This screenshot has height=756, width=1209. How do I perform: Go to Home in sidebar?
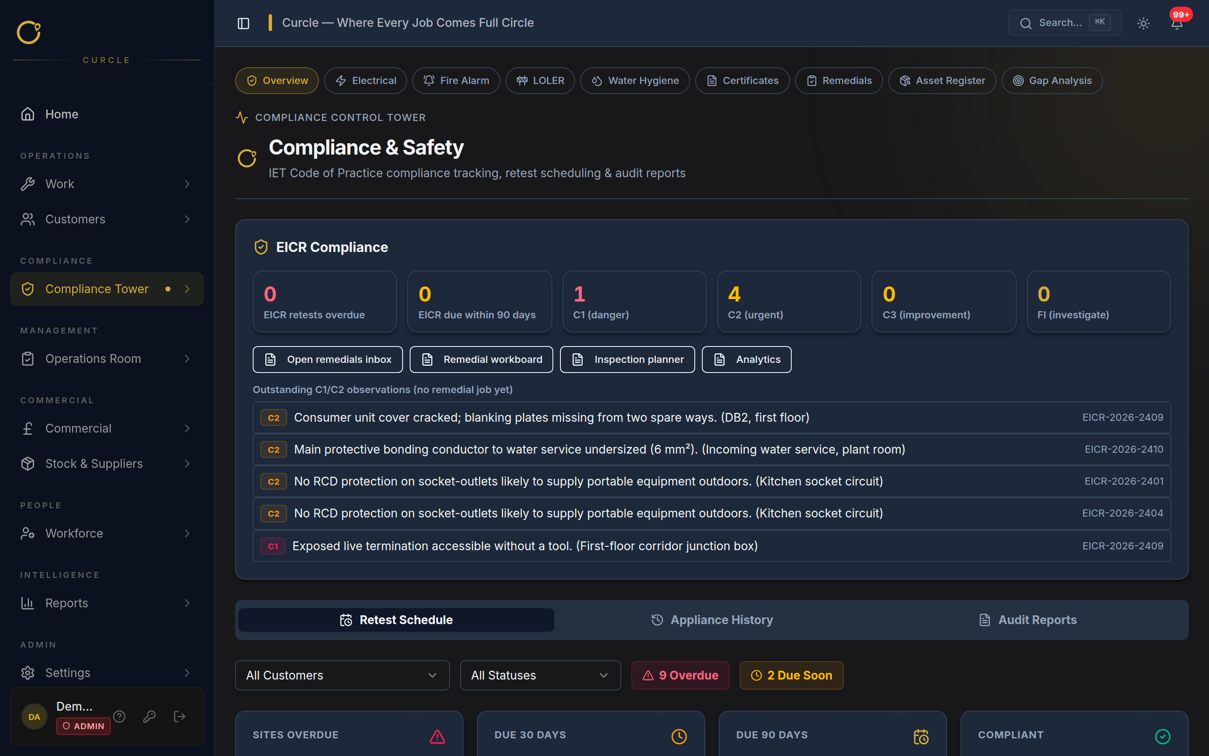click(107, 114)
